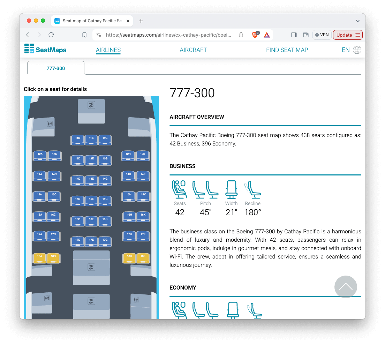Select seat 12A
The height and width of the screenshot is (345, 385).
[40, 156]
